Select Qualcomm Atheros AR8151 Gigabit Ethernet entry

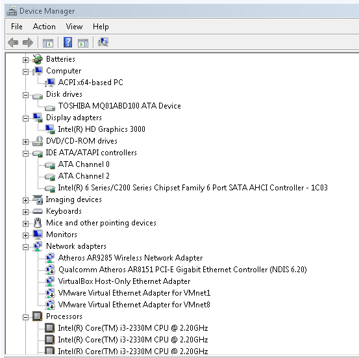pos(182,270)
